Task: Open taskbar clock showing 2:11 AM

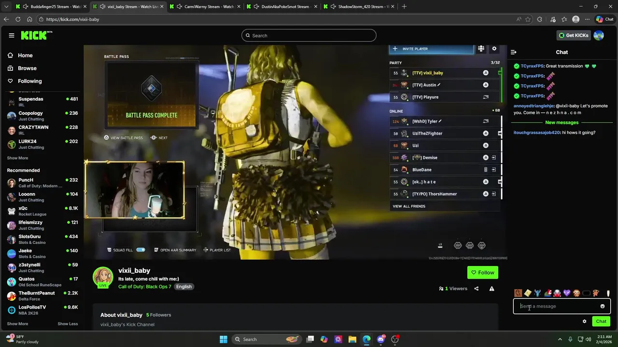Action: point(604,339)
